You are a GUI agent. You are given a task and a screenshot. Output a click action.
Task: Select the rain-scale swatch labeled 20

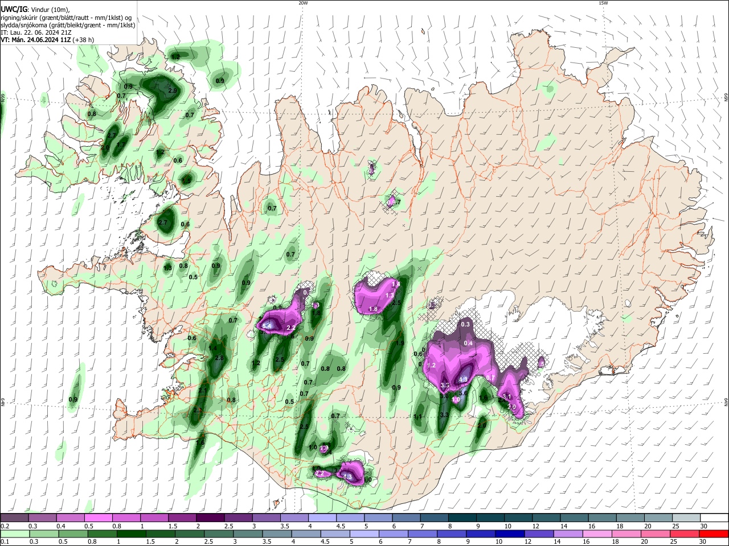pyautogui.click(x=654, y=533)
